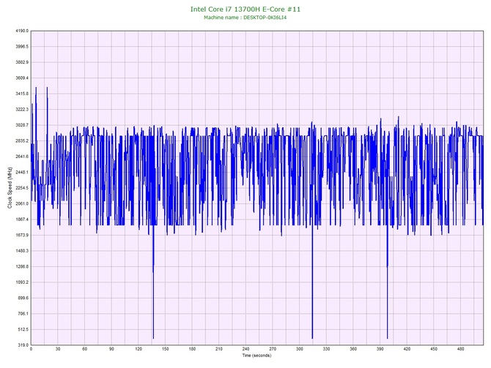
Task: Click the 1673.9 y-axis label
Action: tap(22, 235)
